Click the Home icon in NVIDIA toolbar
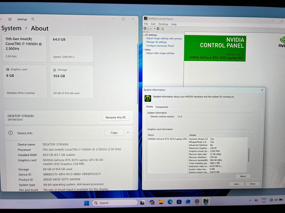 click(x=163, y=29)
